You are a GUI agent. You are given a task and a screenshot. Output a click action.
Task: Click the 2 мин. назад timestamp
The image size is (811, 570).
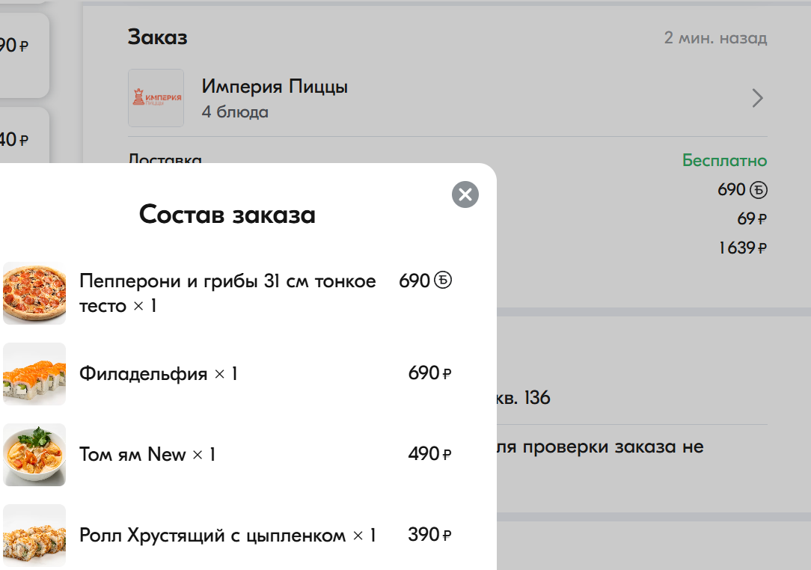(715, 38)
